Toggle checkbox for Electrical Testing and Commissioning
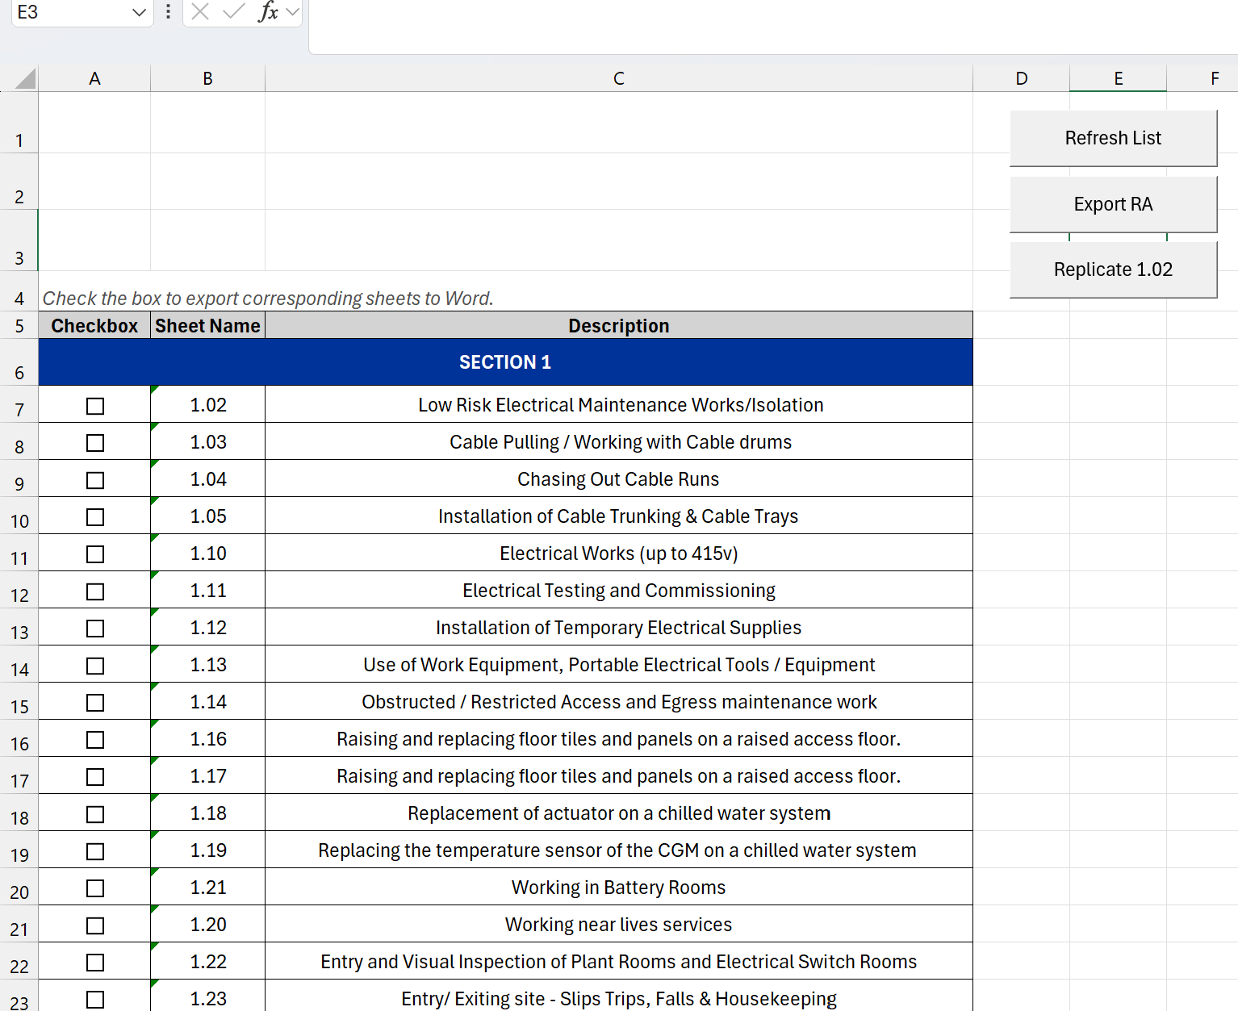Viewport: 1238px width, 1011px height. pyautogui.click(x=95, y=591)
